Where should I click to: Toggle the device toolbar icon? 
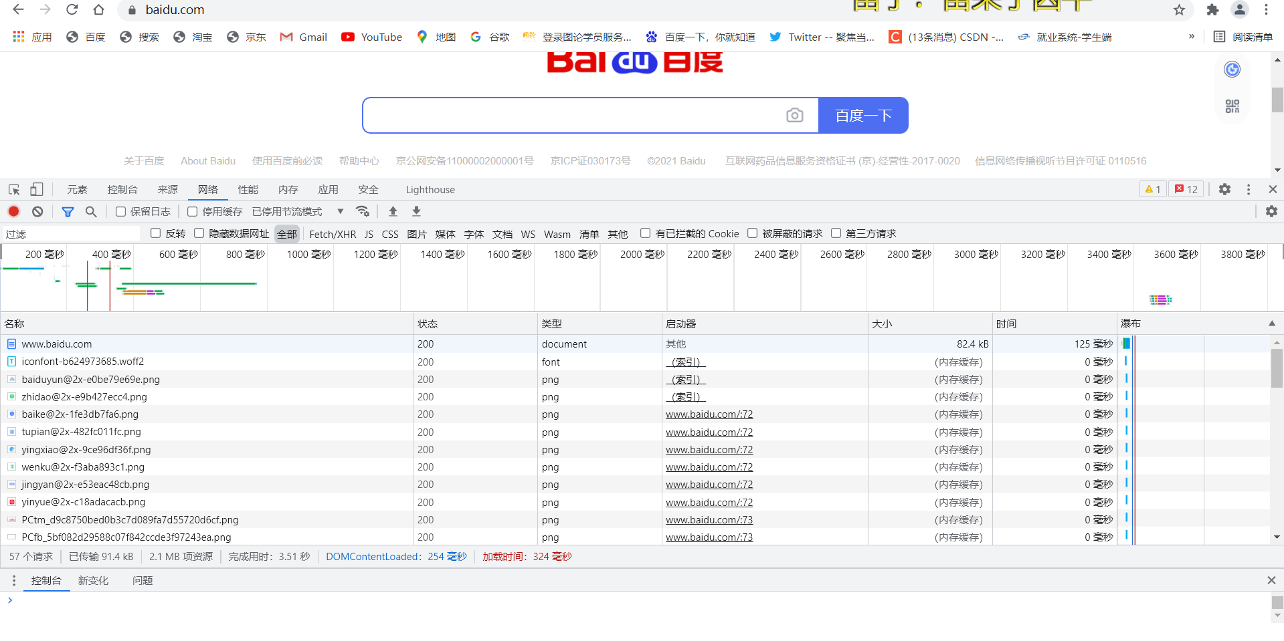37,190
